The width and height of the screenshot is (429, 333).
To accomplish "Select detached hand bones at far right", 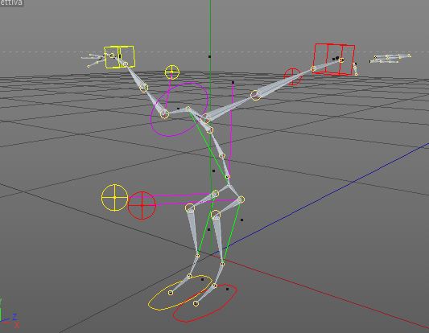I will (390, 58).
